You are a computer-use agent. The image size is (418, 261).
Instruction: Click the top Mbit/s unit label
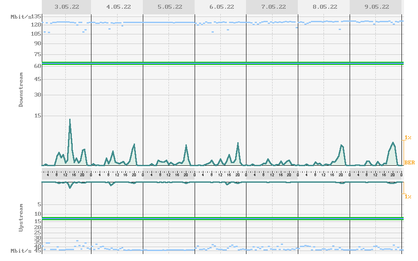[21, 17]
